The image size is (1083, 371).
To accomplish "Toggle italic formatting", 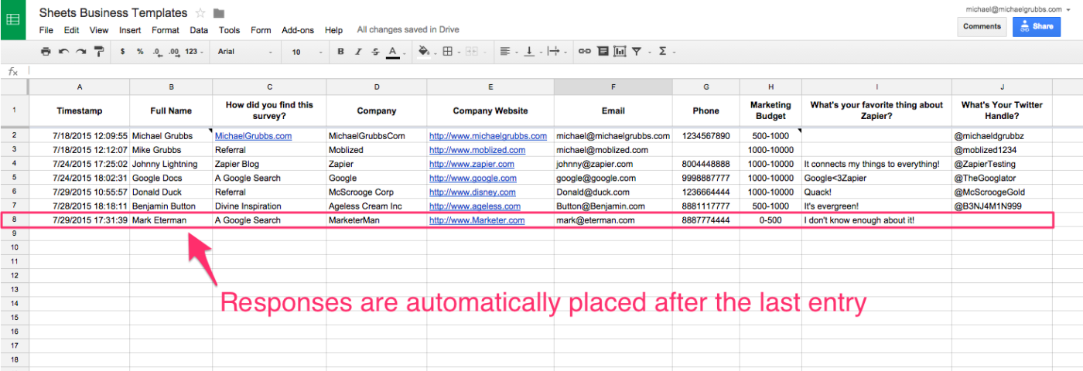I will click(358, 52).
